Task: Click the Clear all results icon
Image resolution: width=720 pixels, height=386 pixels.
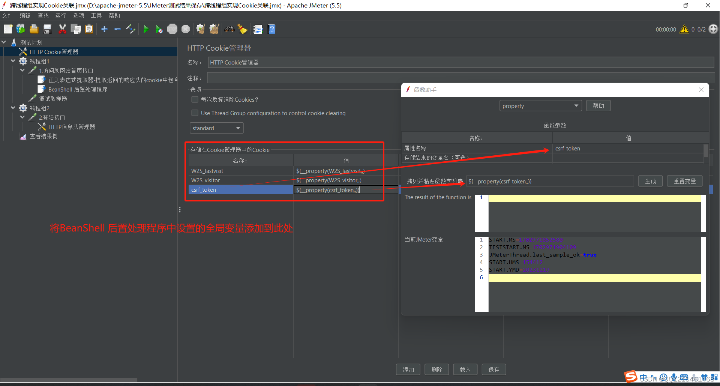Action: (x=214, y=29)
